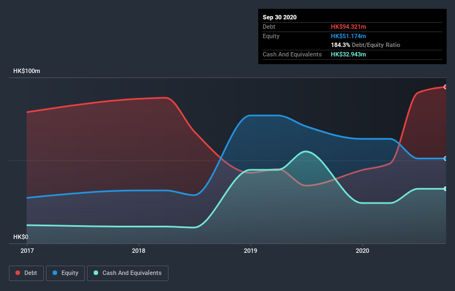Click the blue Equity endpoint marker
Image resolution: width=455 pixels, height=291 pixels.
[446, 158]
